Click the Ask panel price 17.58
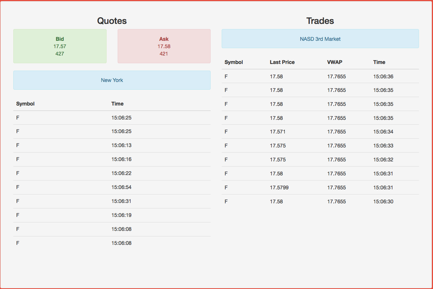The image size is (433, 289). click(x=164, y=47)
